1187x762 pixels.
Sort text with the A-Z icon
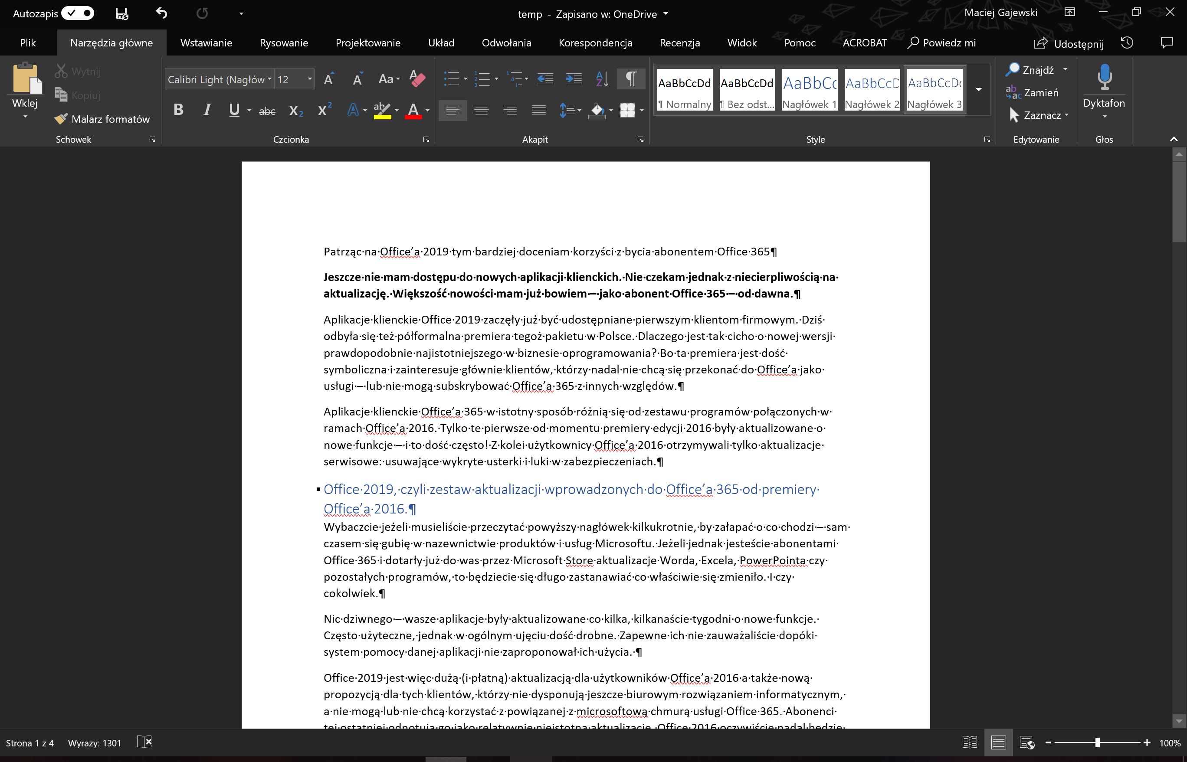click(x=603, y=78)
